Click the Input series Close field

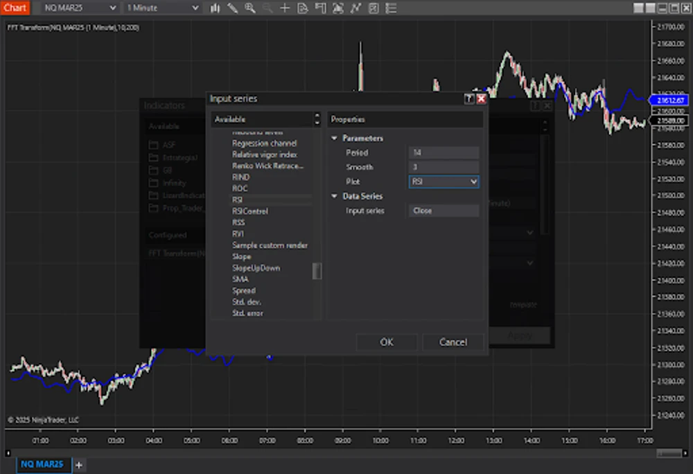click(444, 211)
